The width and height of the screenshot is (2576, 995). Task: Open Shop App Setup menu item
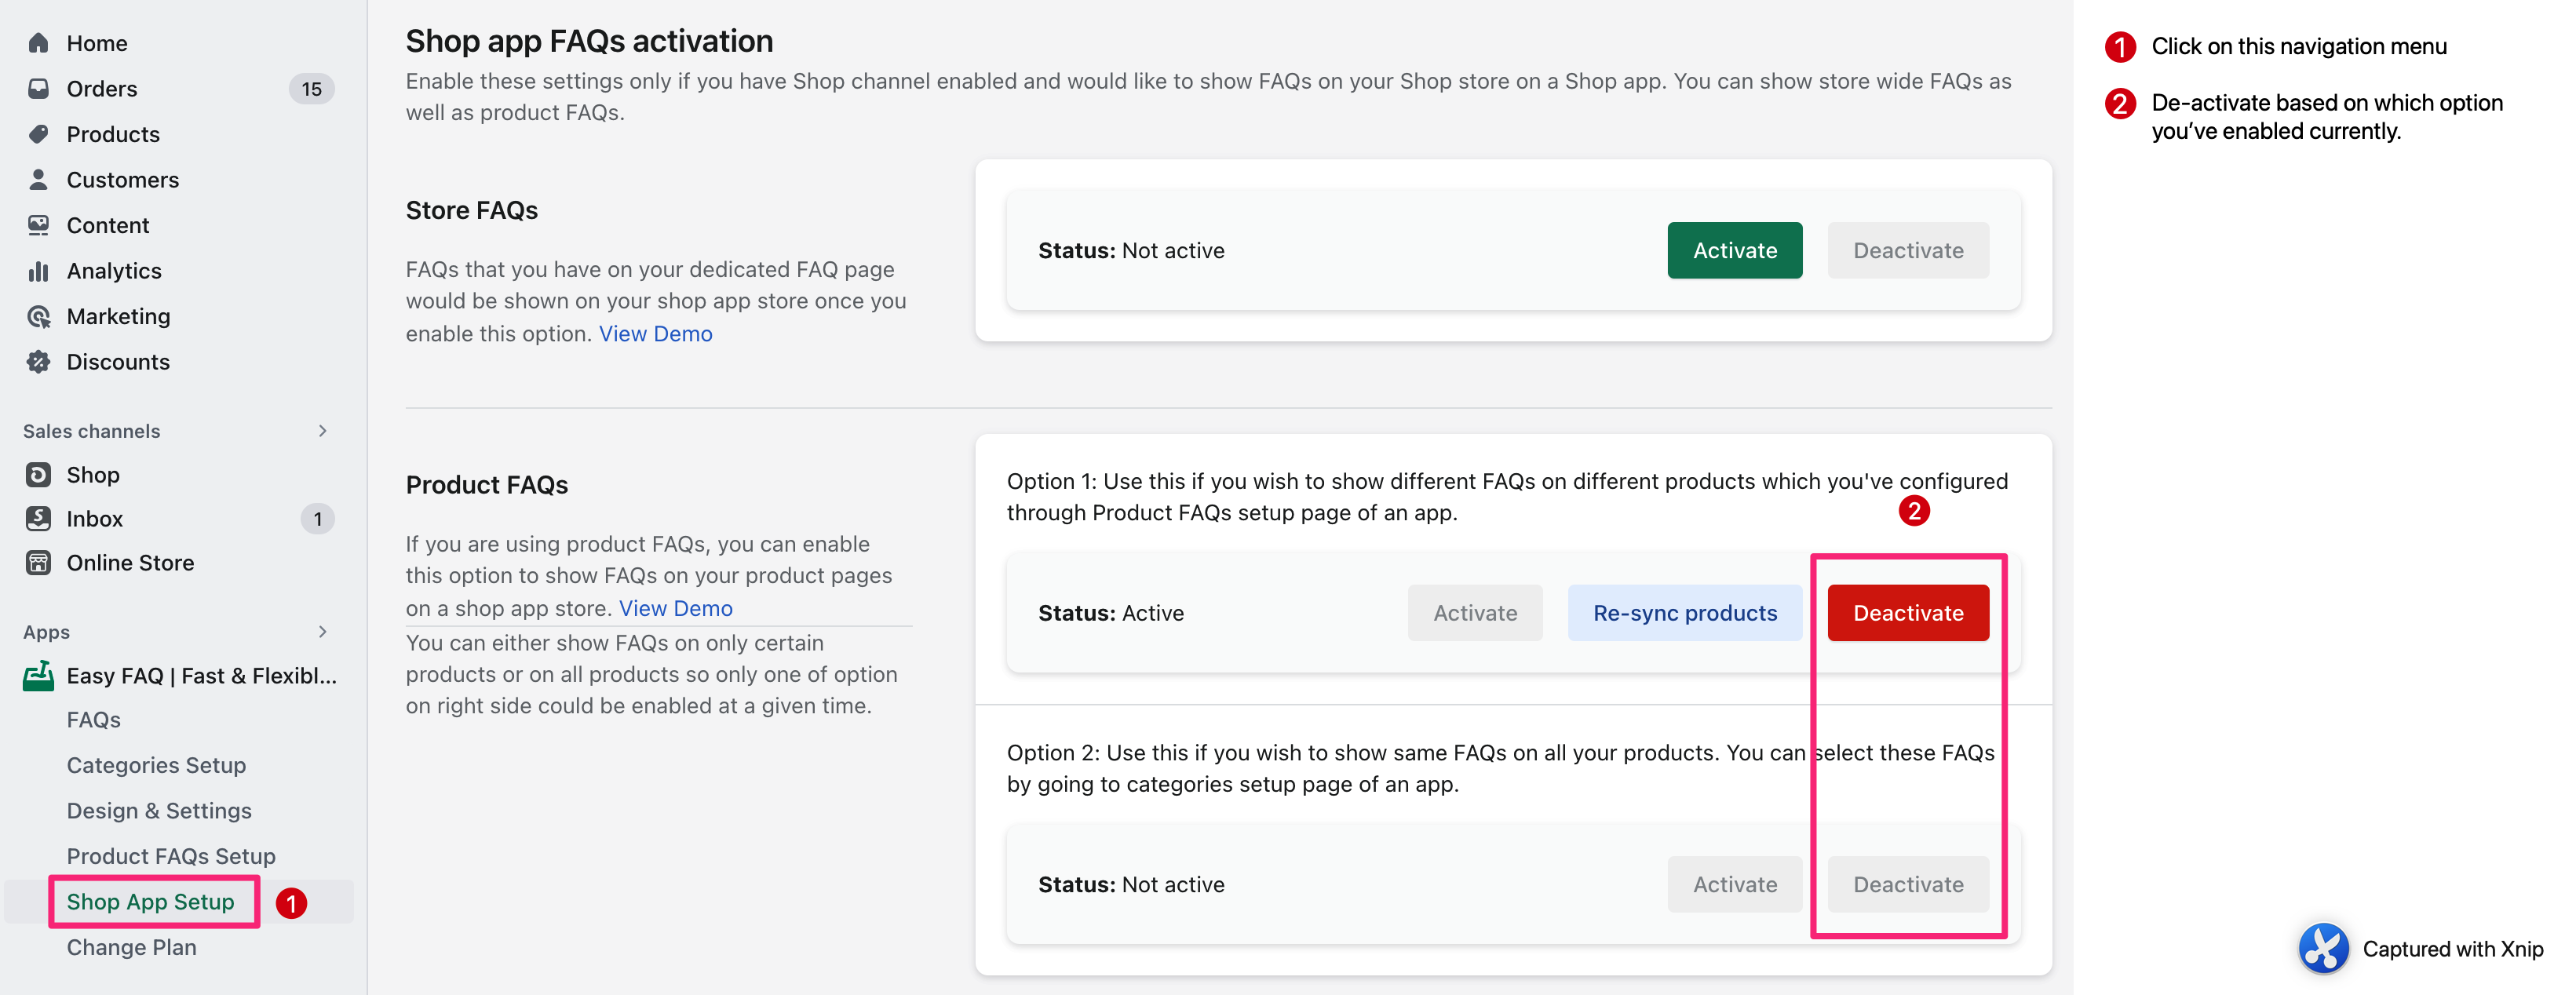[151, 902]
